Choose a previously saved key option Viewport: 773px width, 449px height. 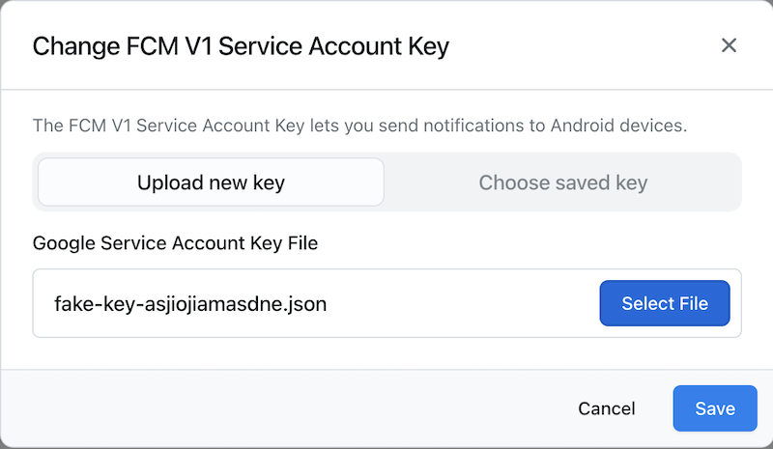562,182
